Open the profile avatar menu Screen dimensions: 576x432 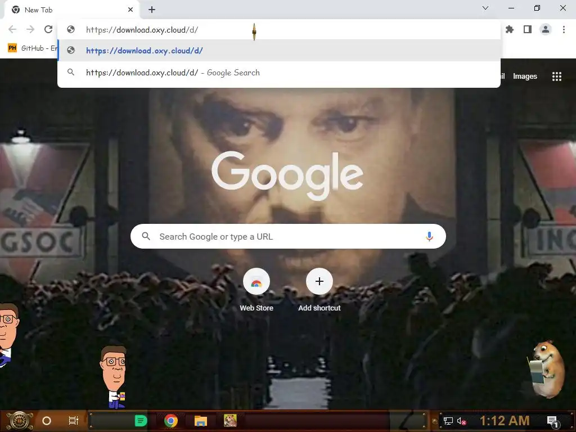click(546, 29)
